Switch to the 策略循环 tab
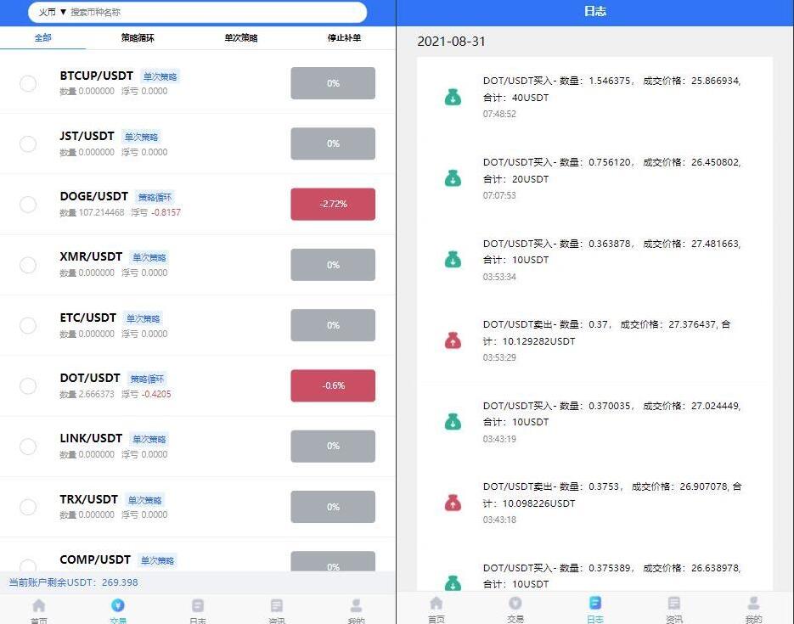The height and width of the screenshot is (624, 794). pos(138,37)
